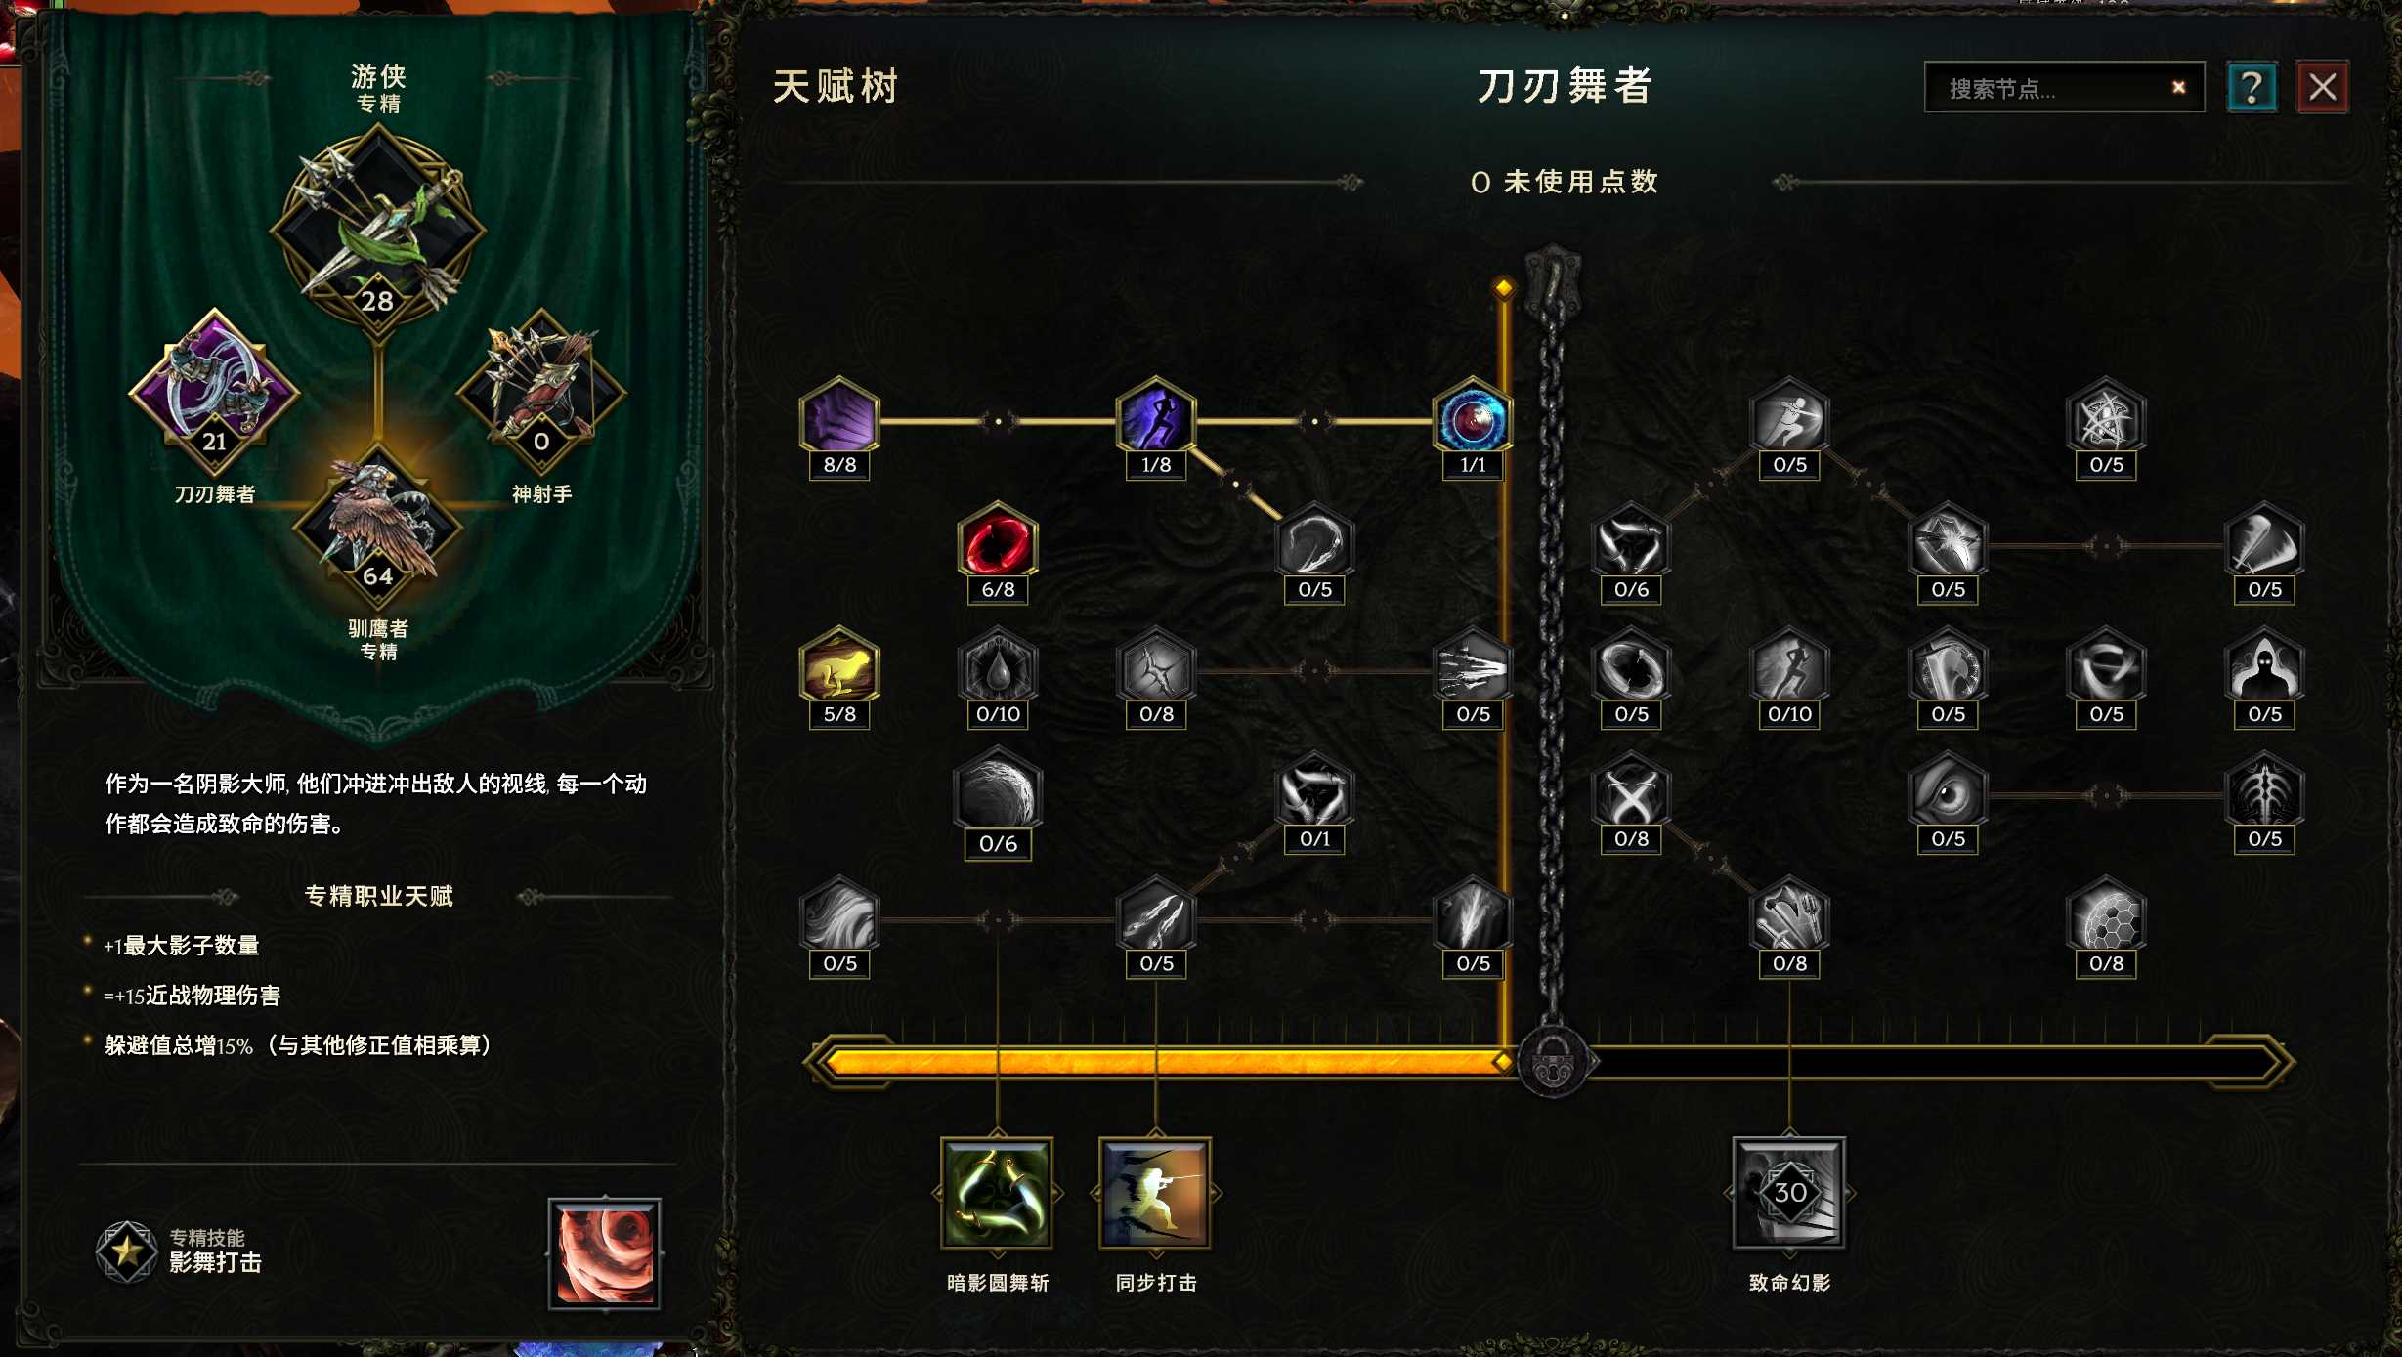Click the 0/10 water drop talent node
The height and width of the screenshot is (1357, 2402).
coord(998,668)
